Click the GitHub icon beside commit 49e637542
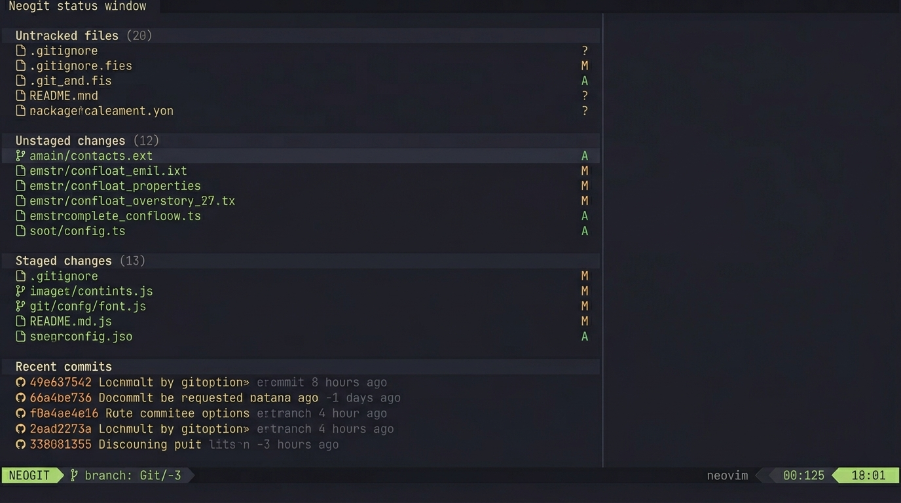The height and width of the screenshot is (503, 901). click(20, 382)
